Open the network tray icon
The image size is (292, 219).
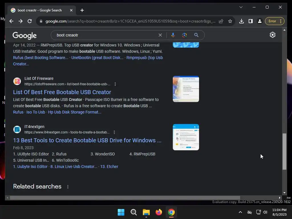[x=258, y=212]
